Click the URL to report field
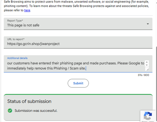 point(78,42)
